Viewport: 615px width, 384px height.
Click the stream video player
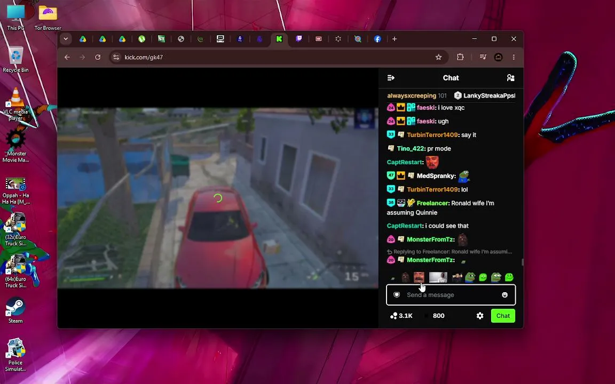pos(218,198)
